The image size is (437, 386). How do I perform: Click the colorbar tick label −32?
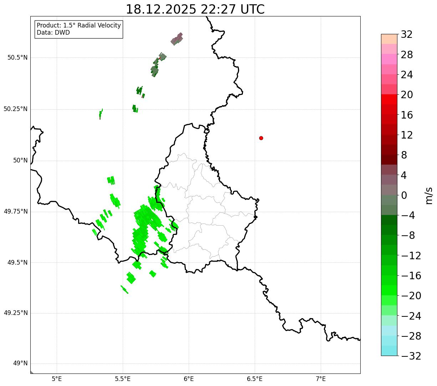point(411,356)
